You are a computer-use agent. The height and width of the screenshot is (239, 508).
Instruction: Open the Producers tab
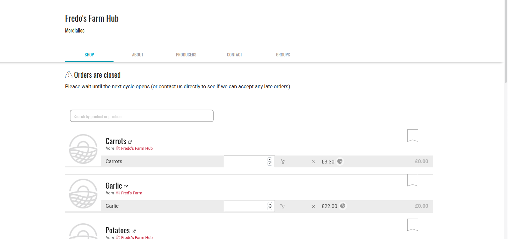click(186, 55)
